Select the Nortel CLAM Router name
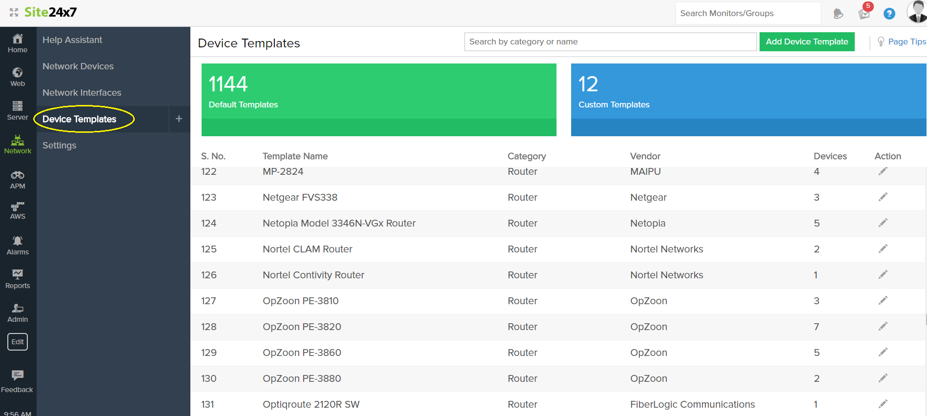The width and height of the screenshot is (927, 416). pos(308,249)
